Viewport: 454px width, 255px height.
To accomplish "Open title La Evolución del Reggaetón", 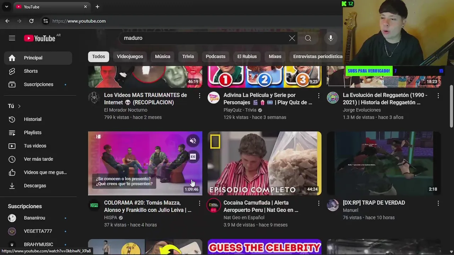I will pyautogui.click(x=385, y=99).
